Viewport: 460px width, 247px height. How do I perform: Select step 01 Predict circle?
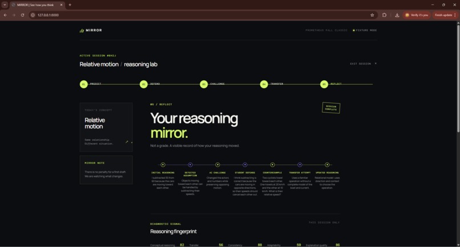(x=83, y=84)
